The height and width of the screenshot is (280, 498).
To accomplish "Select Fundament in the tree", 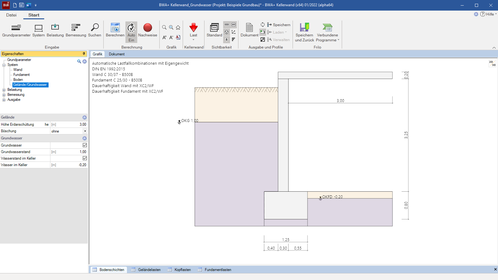I will point(21,75).
